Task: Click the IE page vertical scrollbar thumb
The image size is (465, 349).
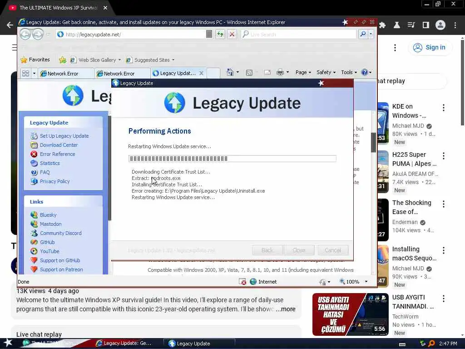Action: point(373,142)
